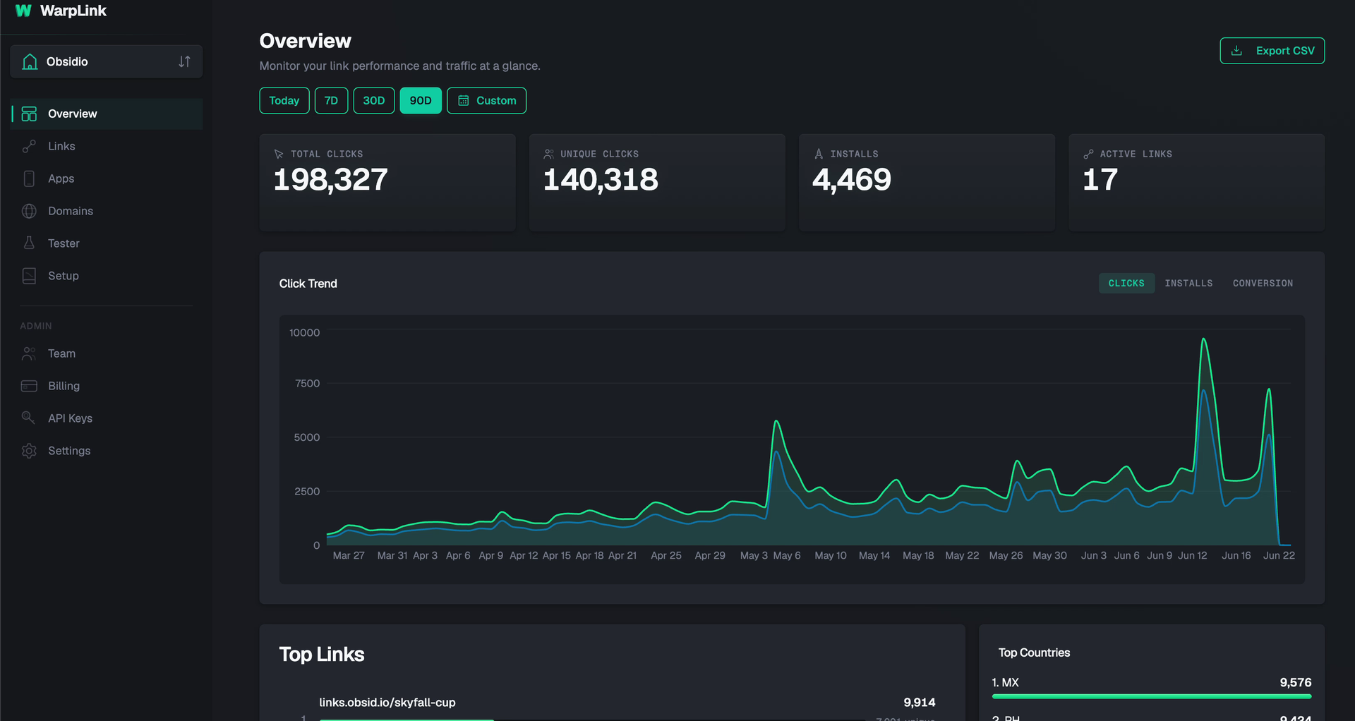The image size is (1355, 721).
Task: Click the calendar icon in Custom button
Action: (464, 100)
